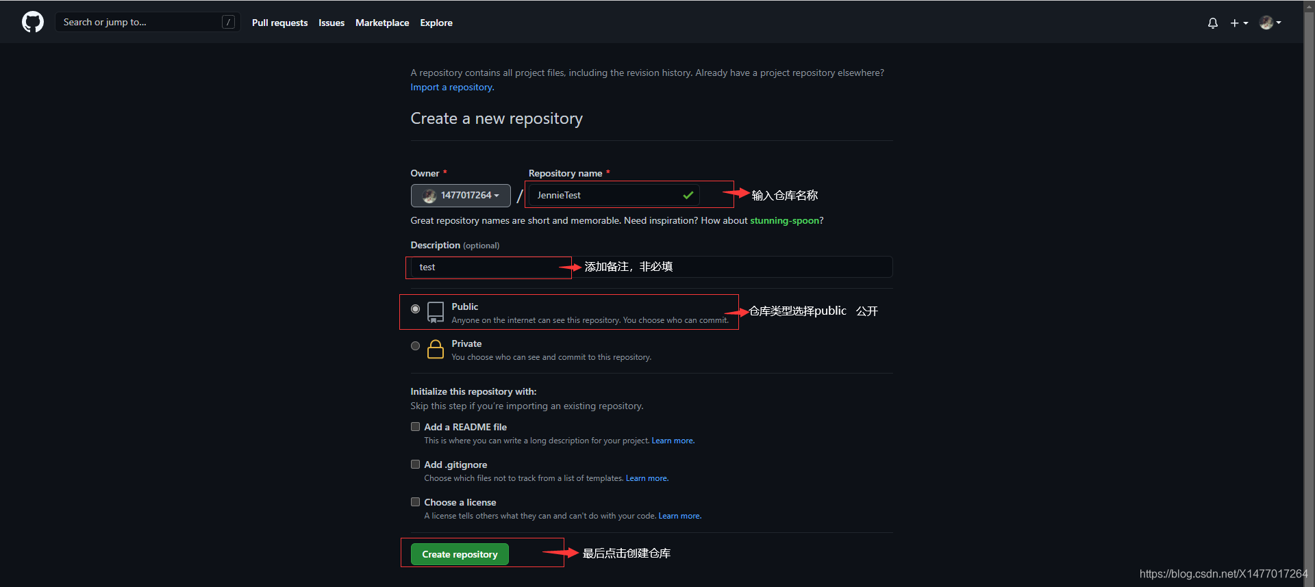Screen dimensions: 1315x587
Task: Click the Private repository lock icon
Action: [436, 349]
